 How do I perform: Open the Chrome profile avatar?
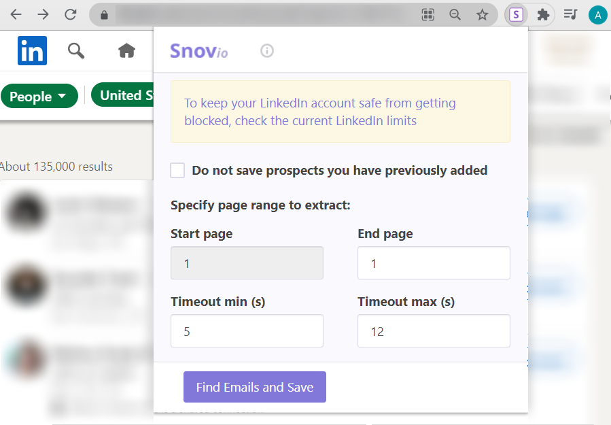[597, 14]
